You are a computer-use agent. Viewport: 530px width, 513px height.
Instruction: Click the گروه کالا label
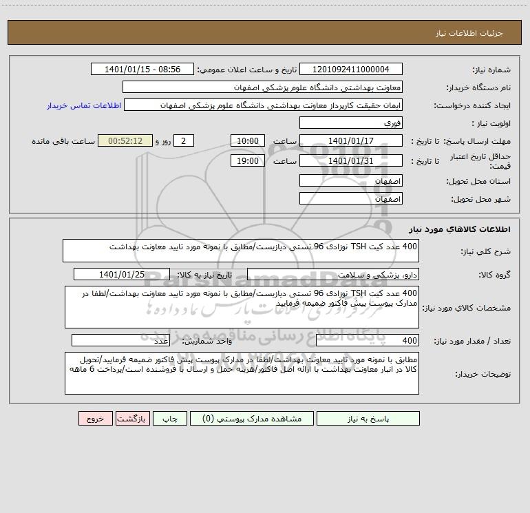pos(494,275)
